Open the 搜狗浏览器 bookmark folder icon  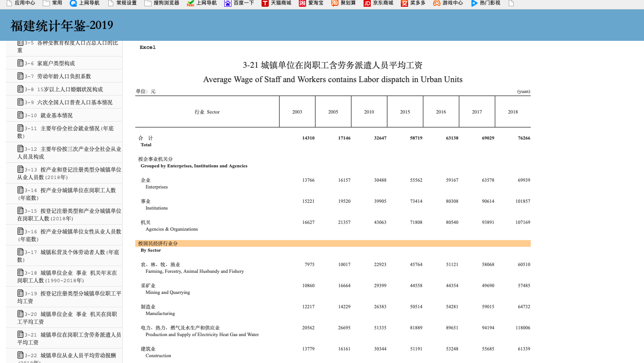click(x=148, y=3)
